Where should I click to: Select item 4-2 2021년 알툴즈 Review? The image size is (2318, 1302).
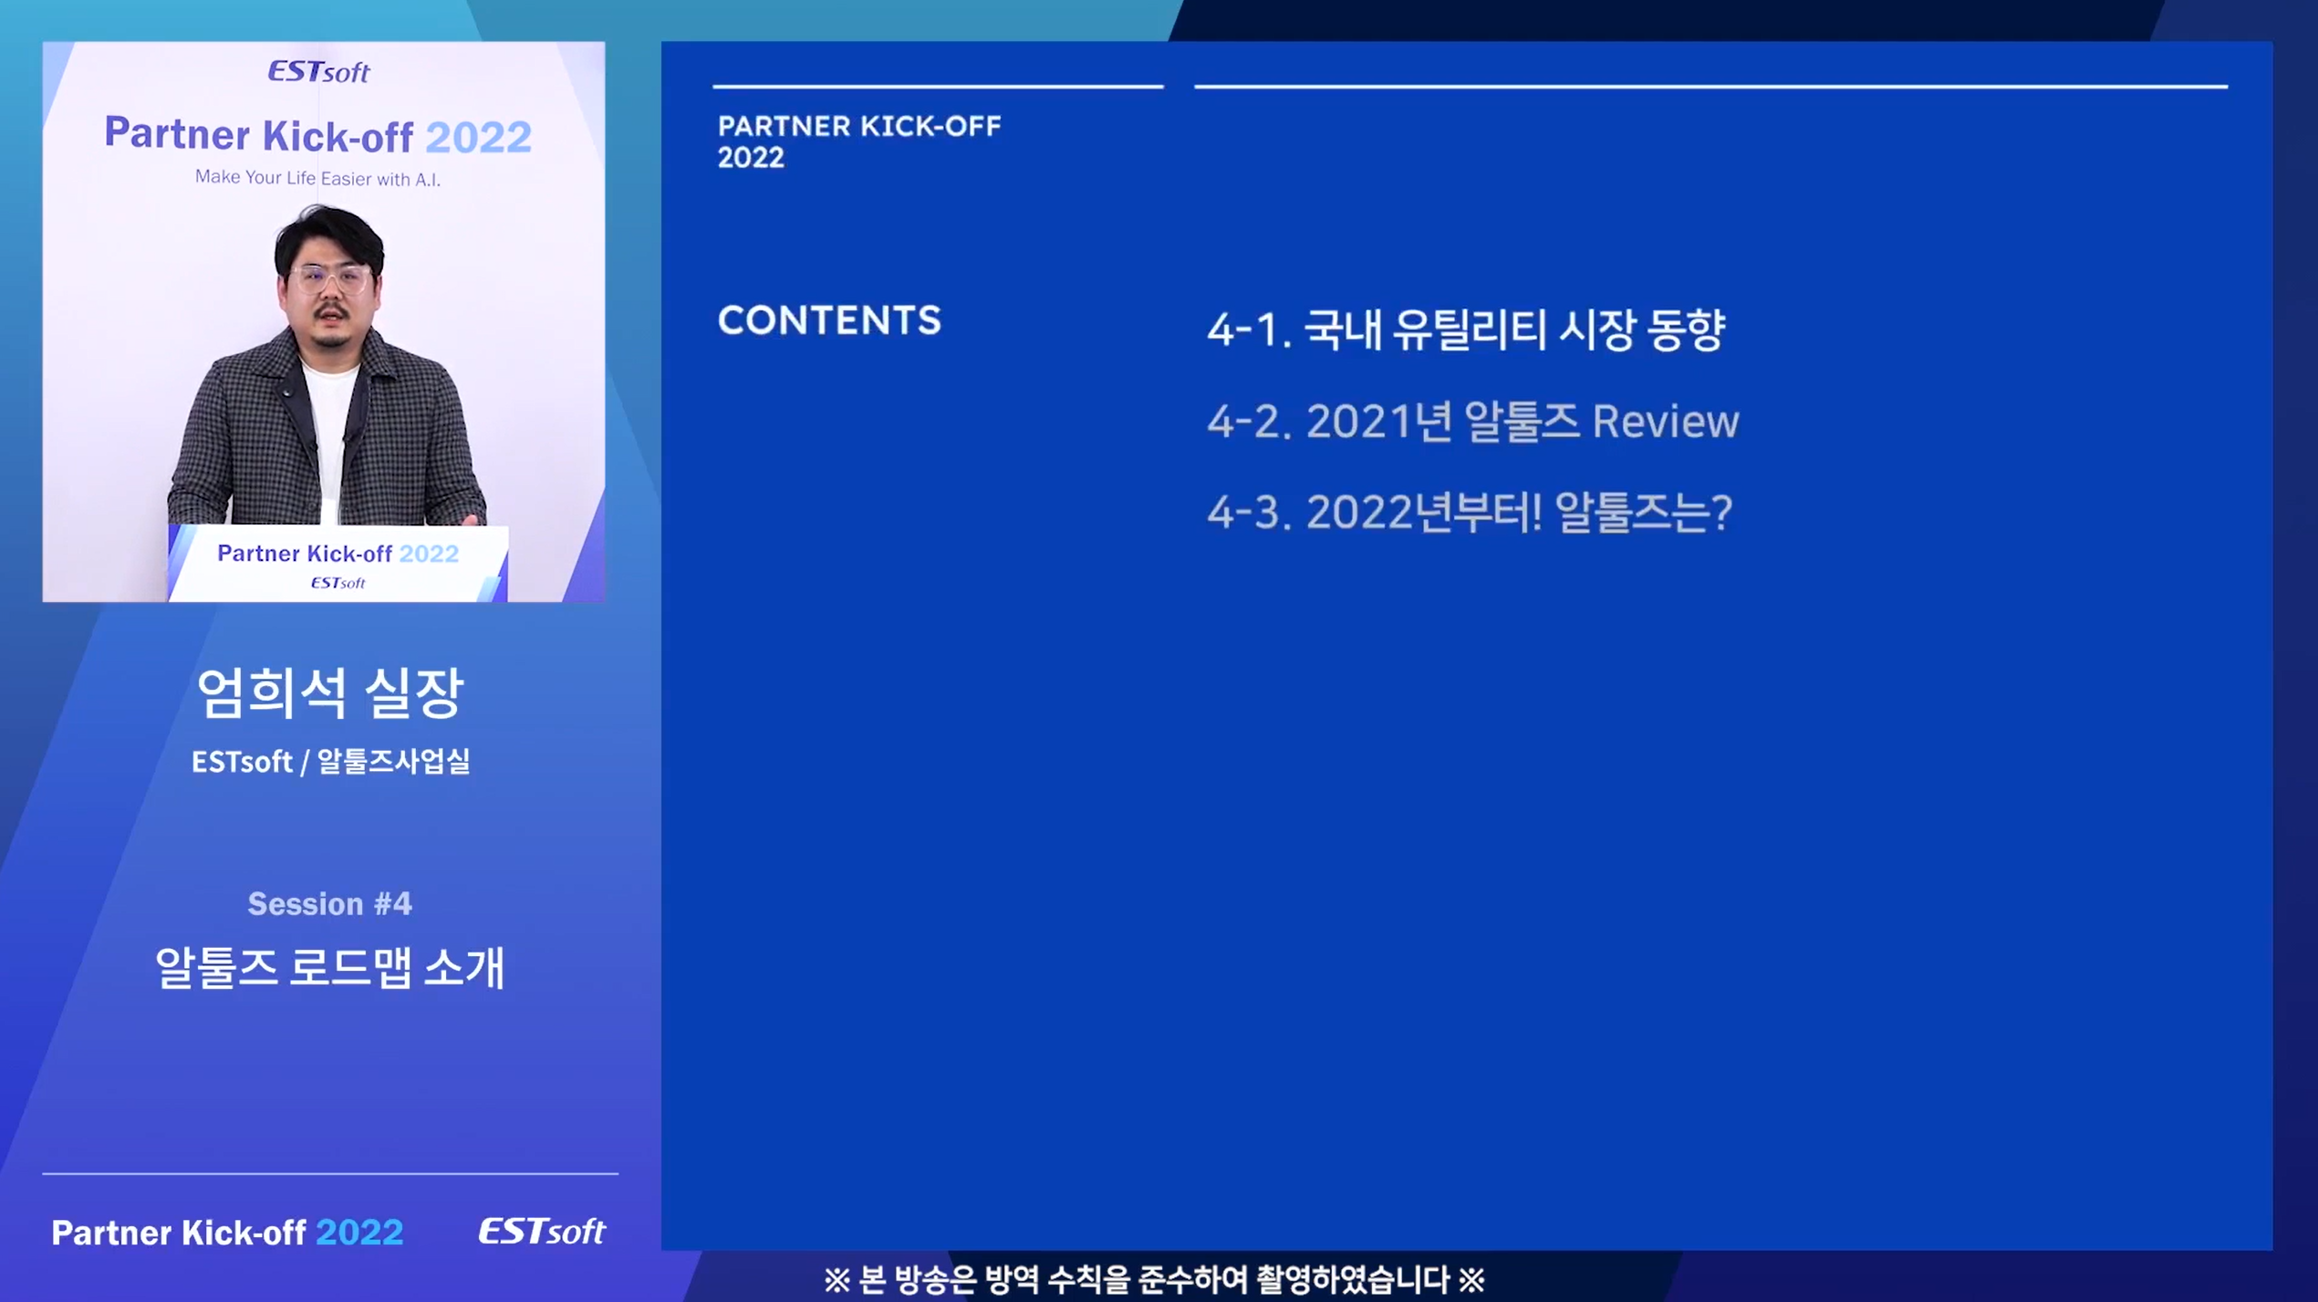(x=1472, y=422)
